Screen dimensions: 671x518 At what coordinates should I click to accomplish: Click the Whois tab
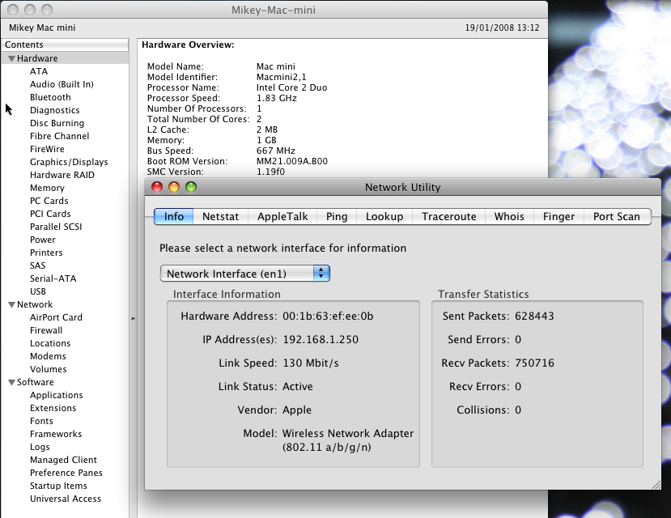pos(509,216)
